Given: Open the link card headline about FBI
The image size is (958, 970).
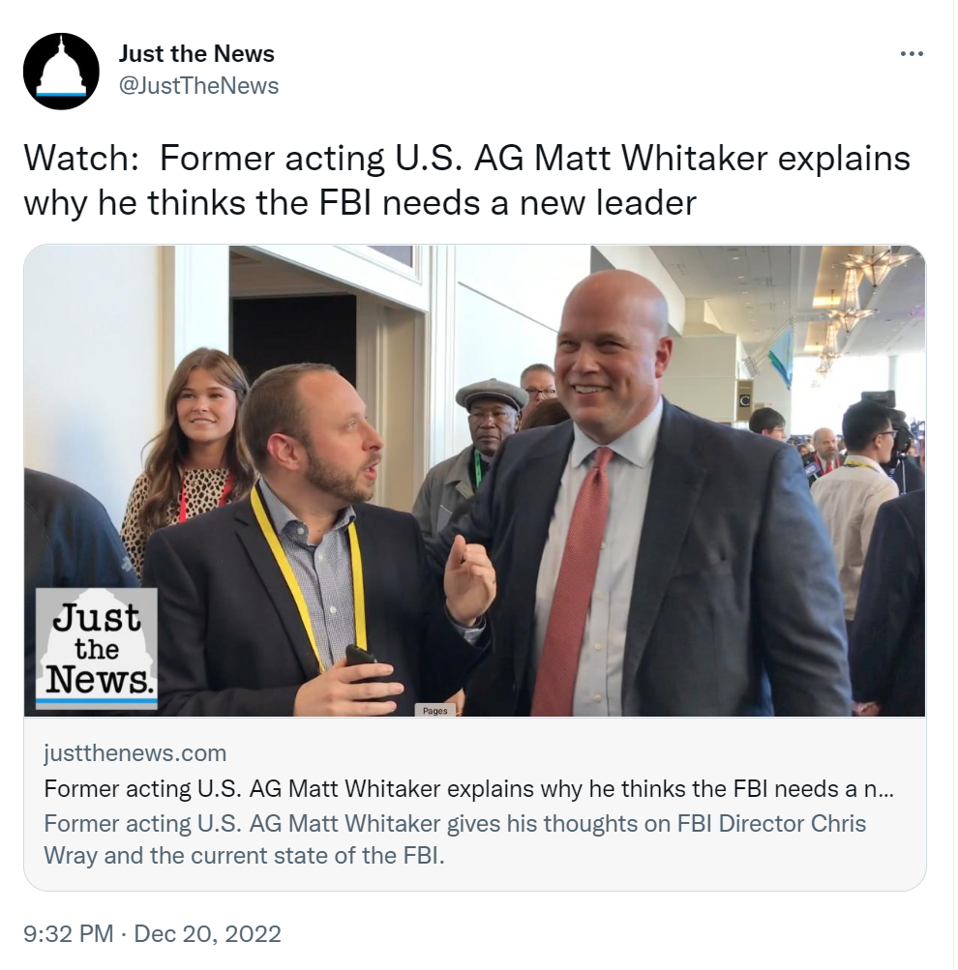Looking at the screenshot, I should 468,789.
